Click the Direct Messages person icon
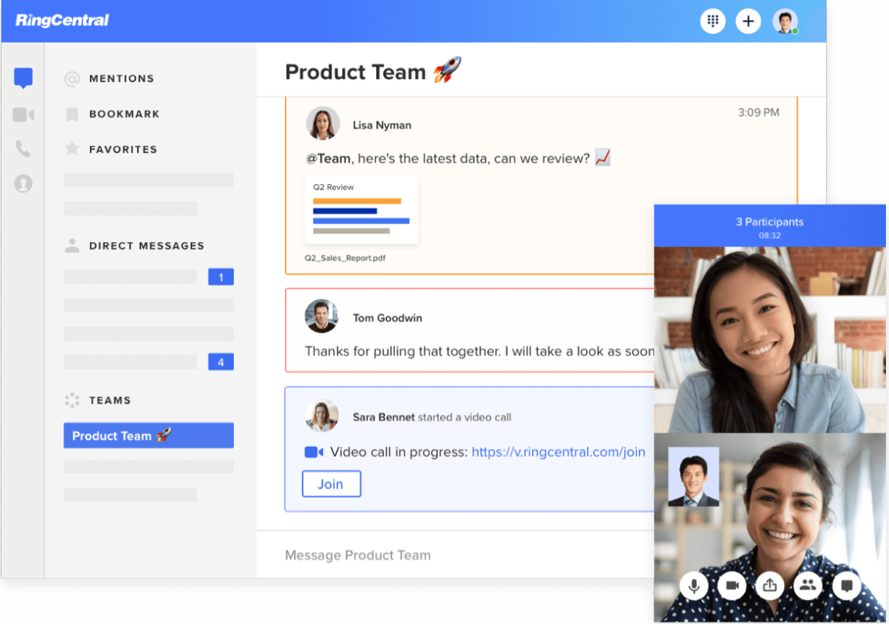Screen dimensions: 889x624 click(x=72, y=245)
